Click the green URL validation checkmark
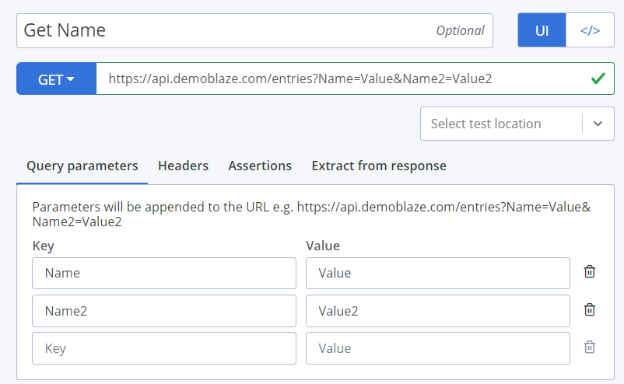The height and width of the screenshot is (384, 624). click(x=598, y=79)
